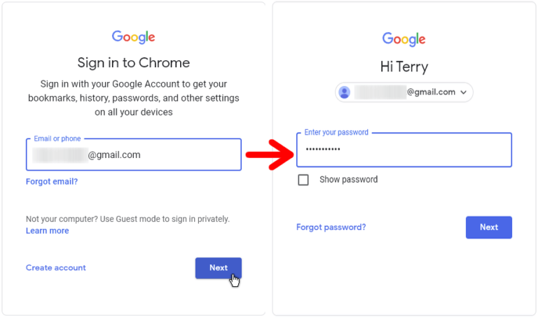Tick the Show password checkbox
Image resolution: width=538 pixels, height=319 pixels.
303,180
